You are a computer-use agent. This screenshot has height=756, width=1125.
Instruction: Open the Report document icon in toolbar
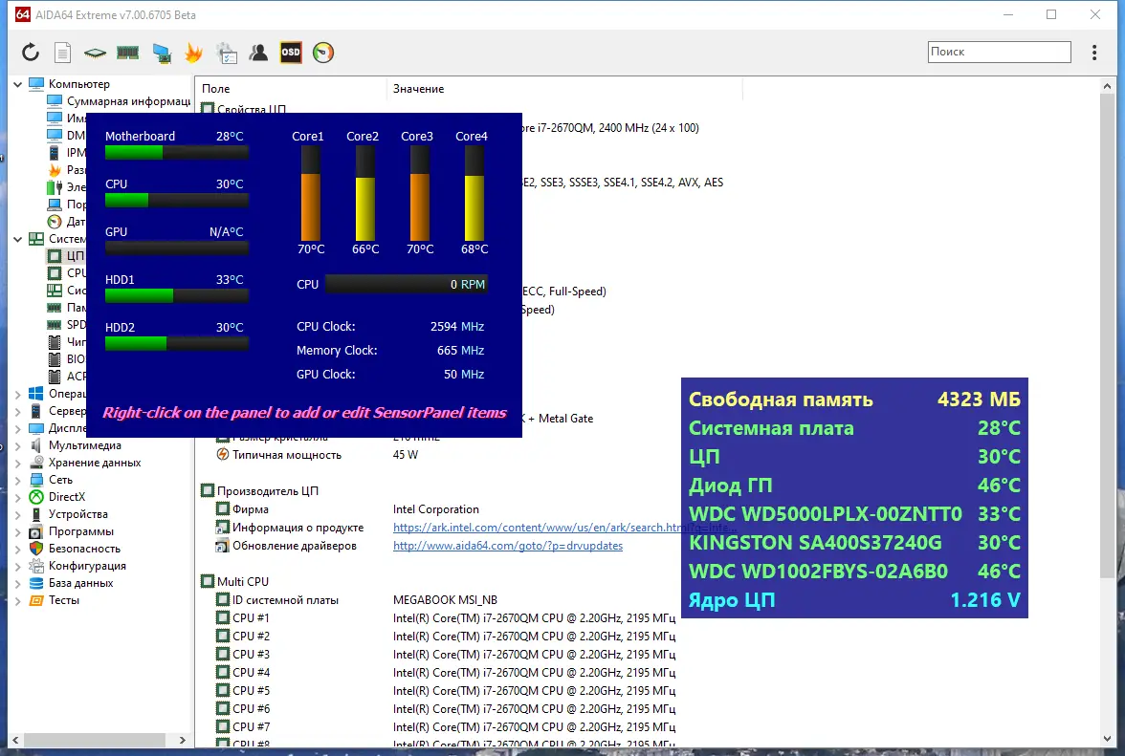(x=63, y=53)
